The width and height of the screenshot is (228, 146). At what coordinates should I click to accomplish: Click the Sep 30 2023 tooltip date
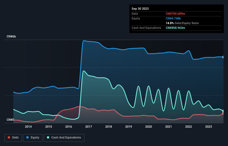point(140,9)
